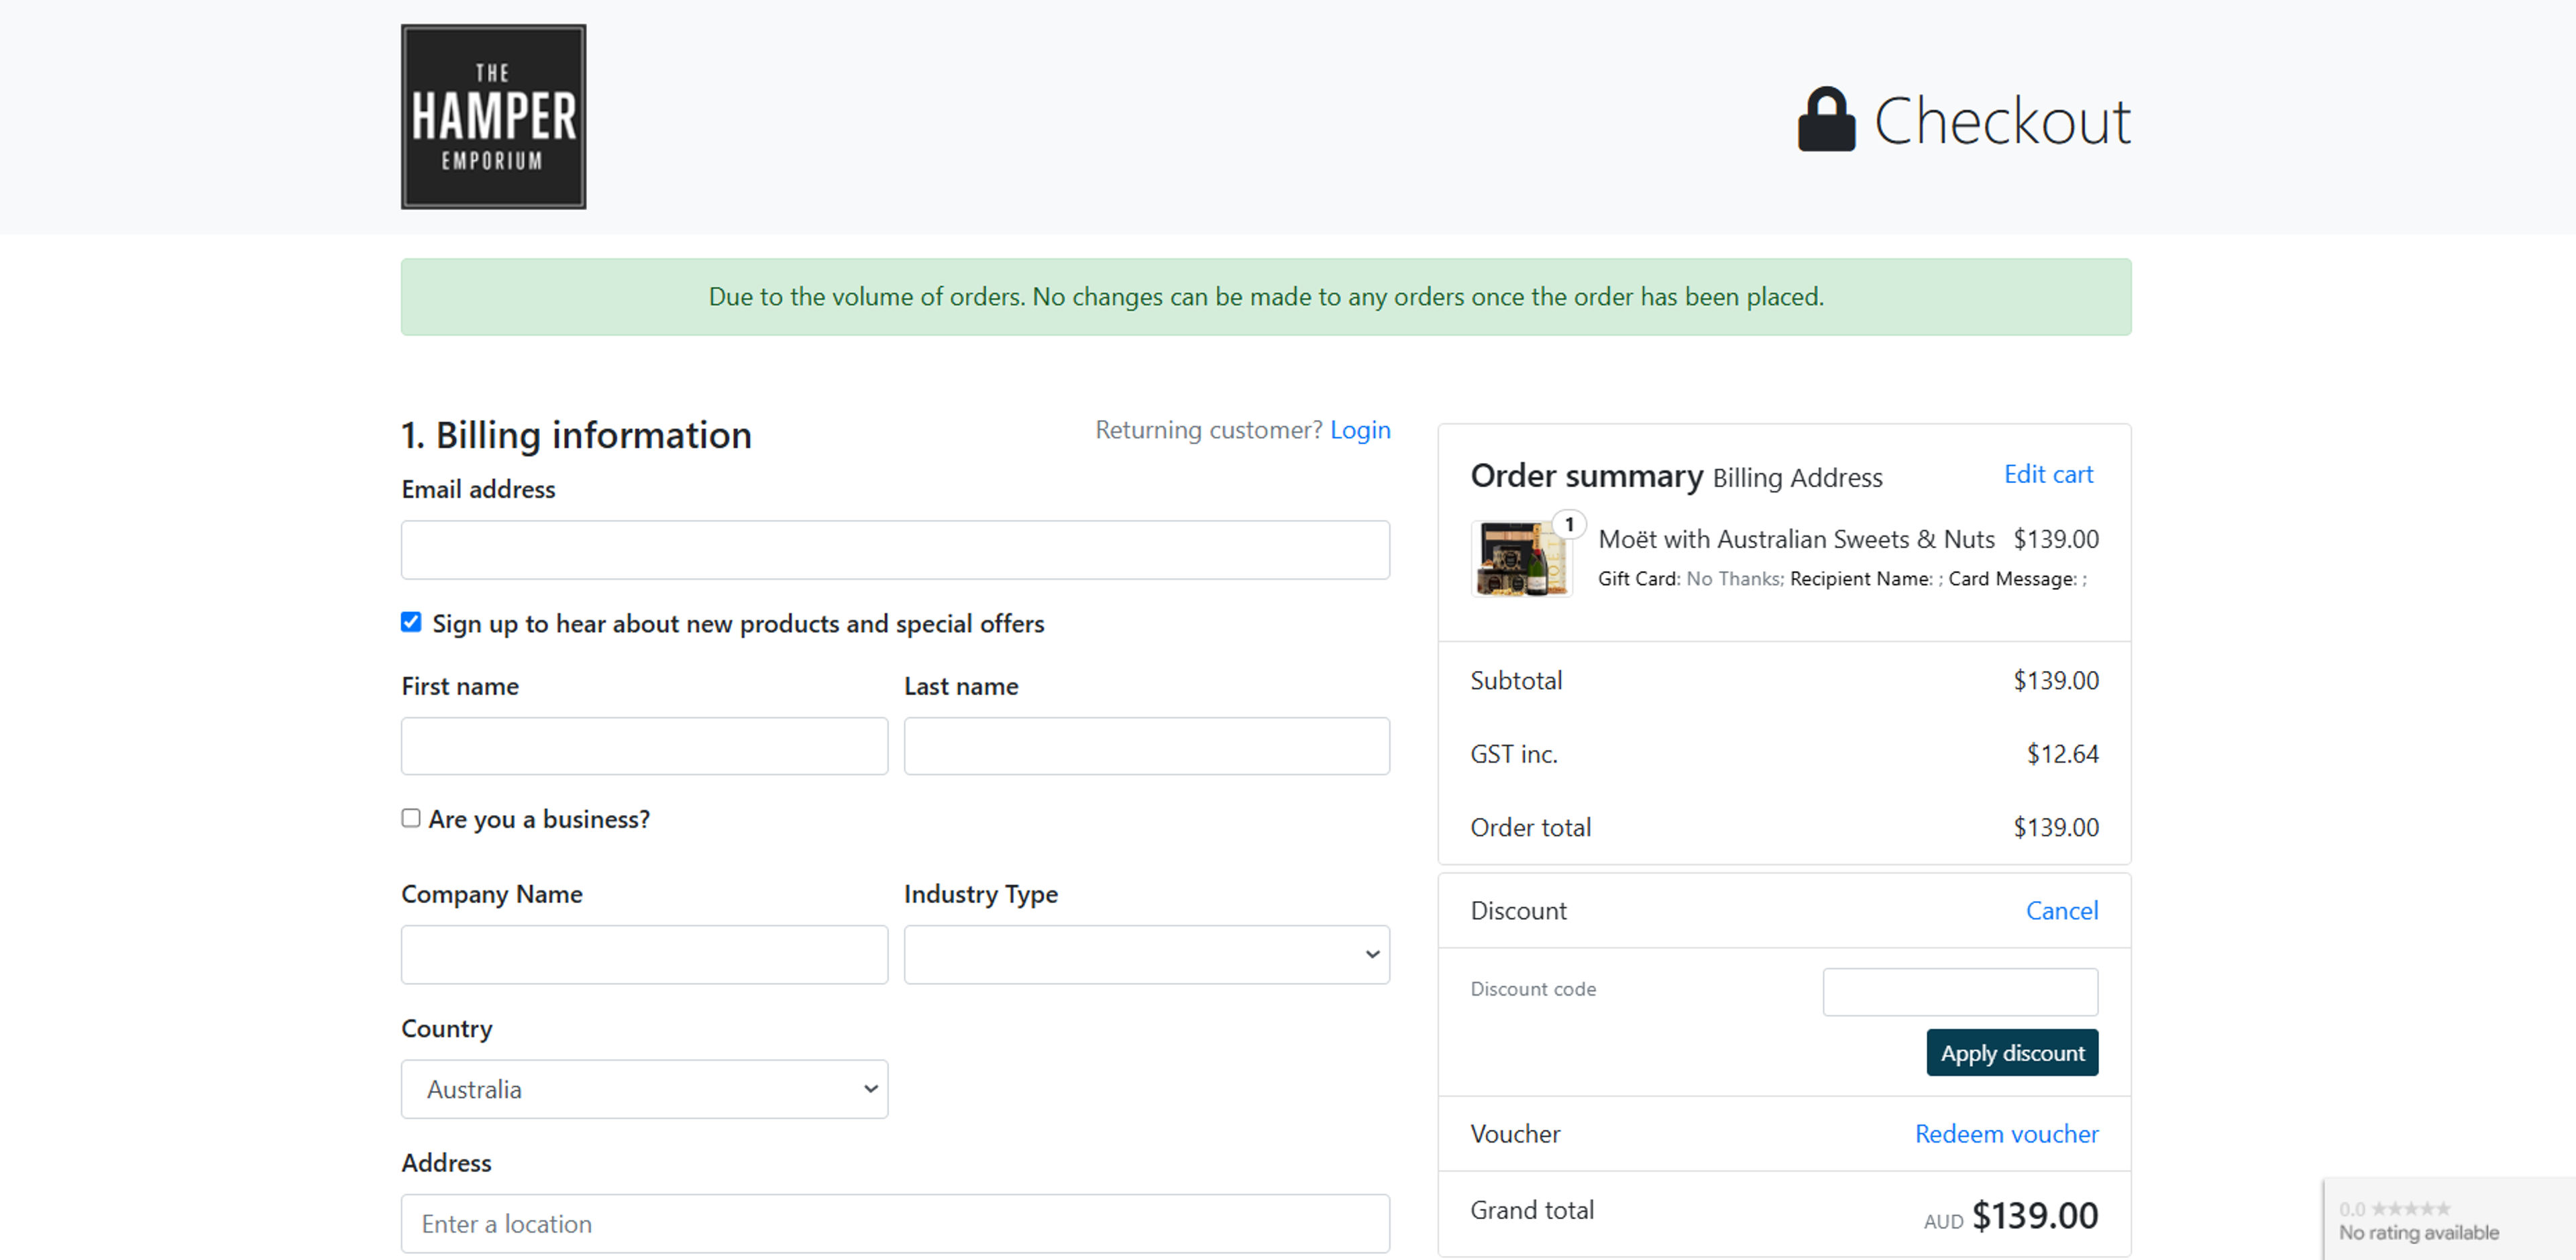Focus the Company Name field
The width and height of the screenshot is (2576, 1260).
[x=644, y=954]
